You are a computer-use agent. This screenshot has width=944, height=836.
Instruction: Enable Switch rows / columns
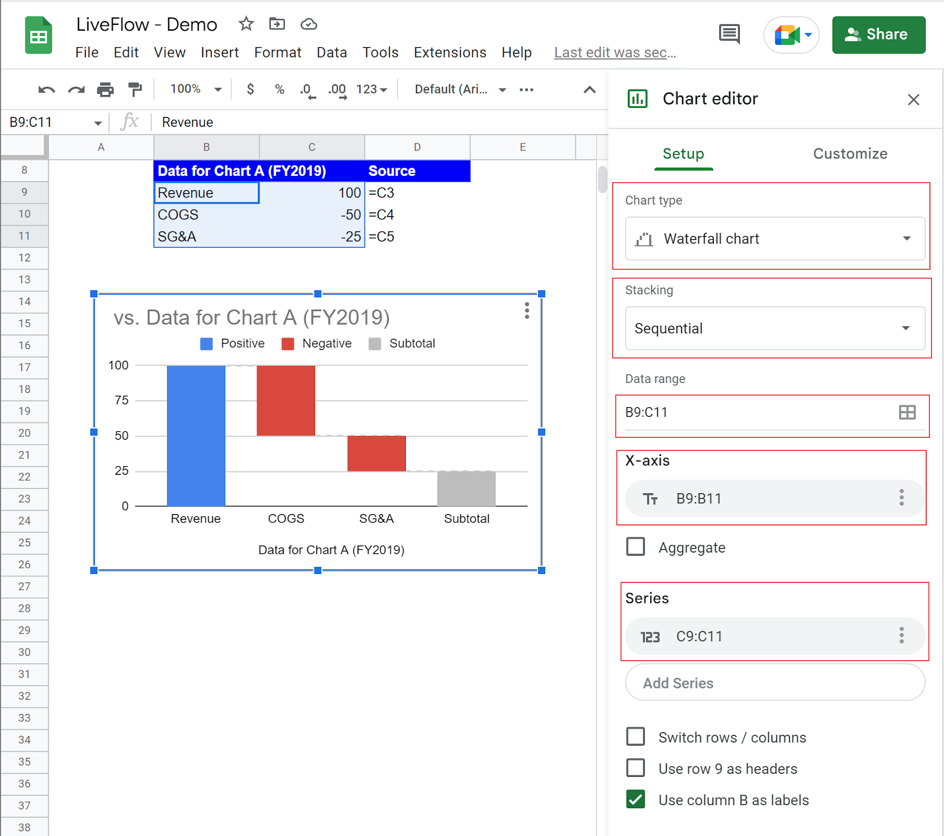[x=635, y=737]
